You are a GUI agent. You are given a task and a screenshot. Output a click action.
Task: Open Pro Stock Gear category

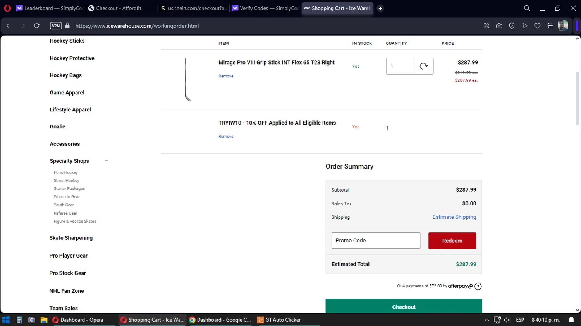[x=67, y=273]
